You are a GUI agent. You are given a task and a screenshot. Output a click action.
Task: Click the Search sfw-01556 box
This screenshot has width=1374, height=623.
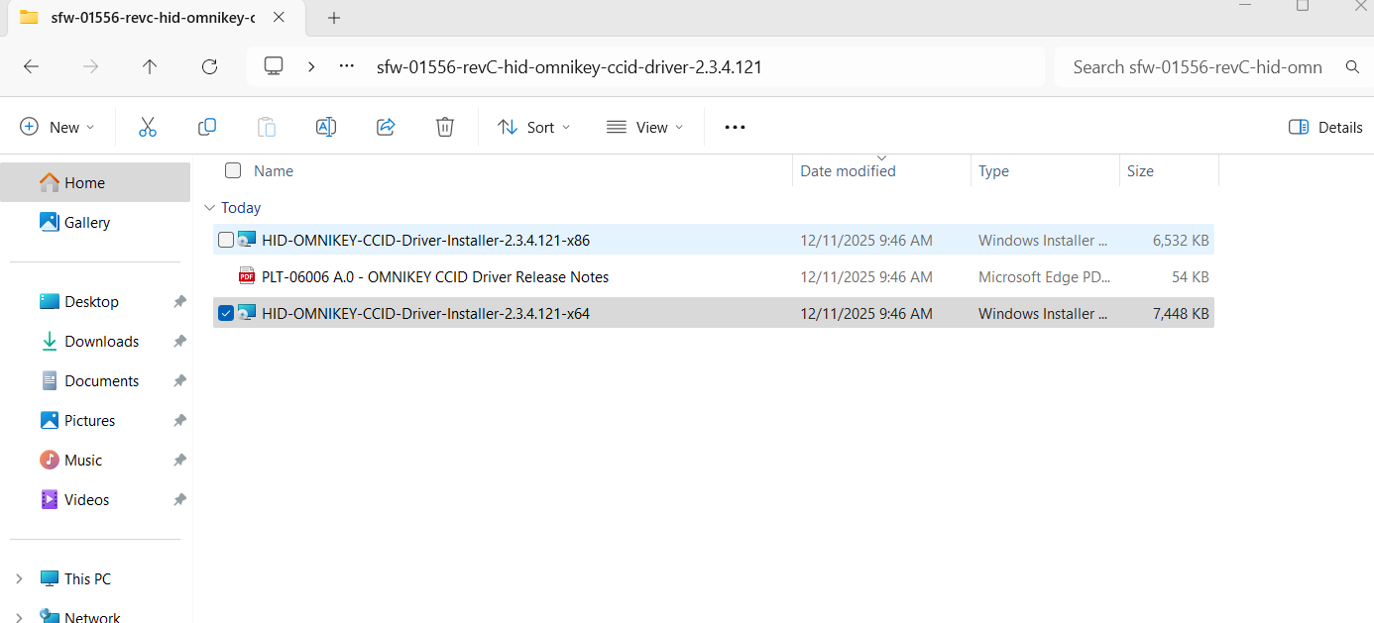[1200, 67]
